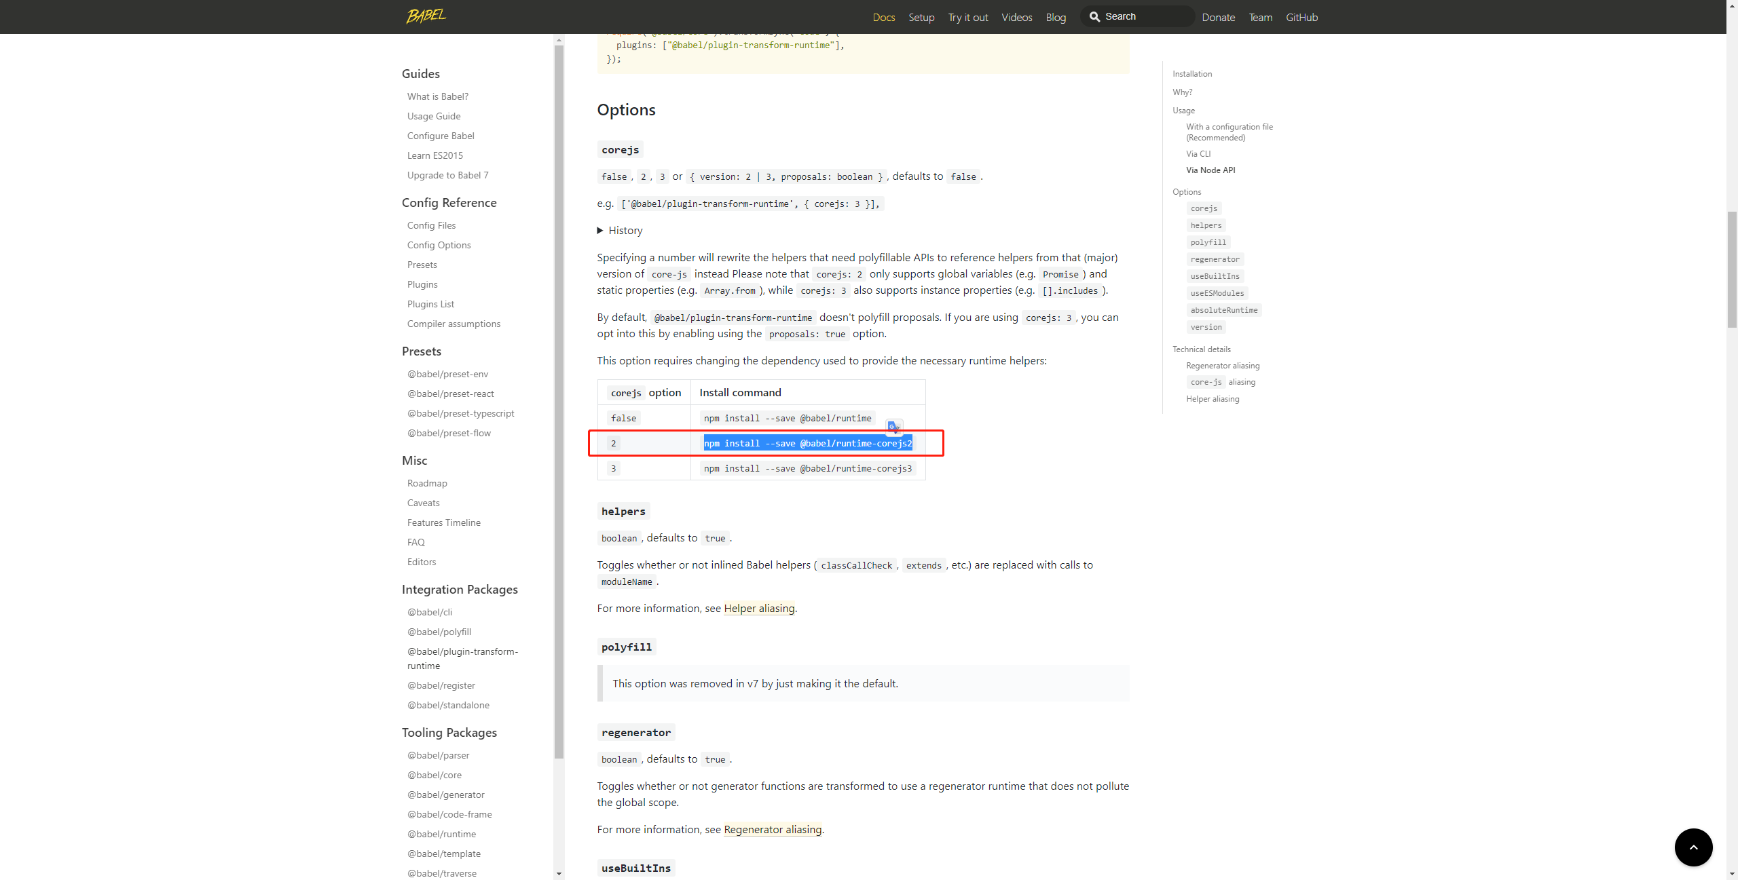Jump to Via CLI in contents

pyautogui.click(x=1198, y=154)
